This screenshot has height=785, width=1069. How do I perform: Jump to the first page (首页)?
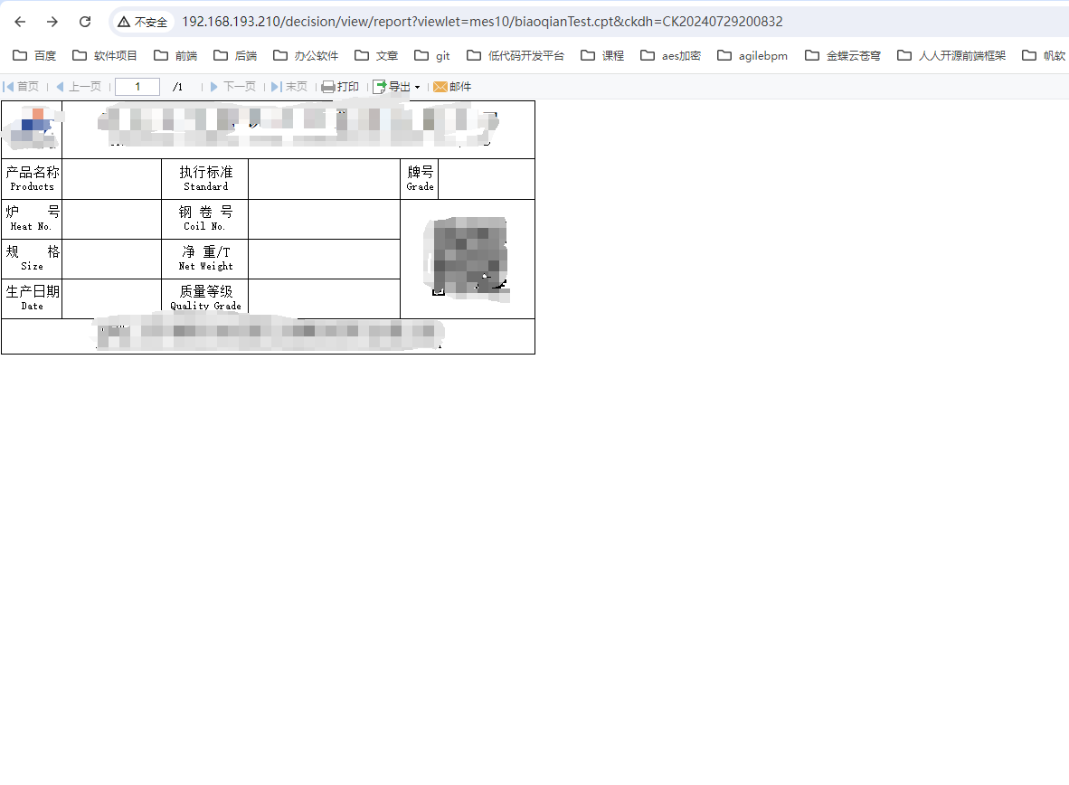click(x=21, y=87)
